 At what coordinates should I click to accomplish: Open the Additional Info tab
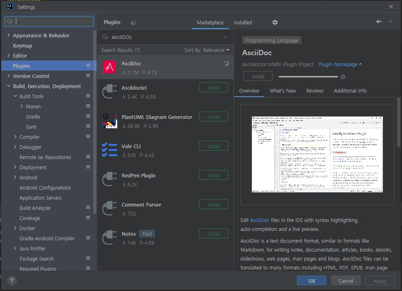pos(350,91)
